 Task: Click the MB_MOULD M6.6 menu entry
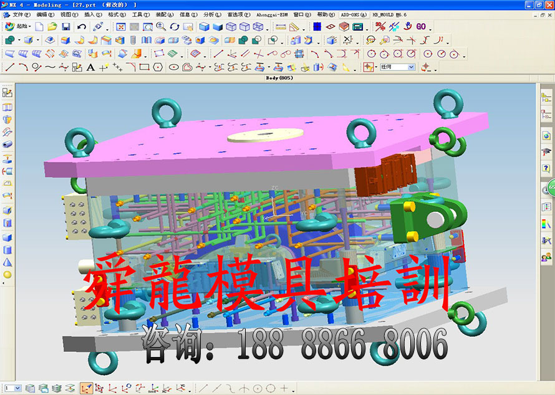tap(389, 14)
